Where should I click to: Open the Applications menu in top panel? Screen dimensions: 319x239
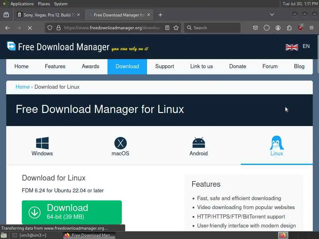coord(22,4)
